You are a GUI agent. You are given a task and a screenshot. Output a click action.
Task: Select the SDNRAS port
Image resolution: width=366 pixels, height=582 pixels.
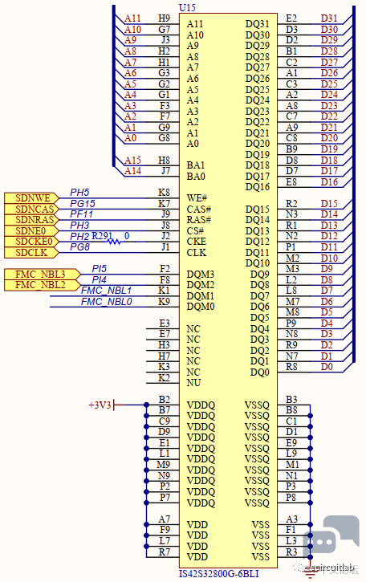(x=31, y=220)
